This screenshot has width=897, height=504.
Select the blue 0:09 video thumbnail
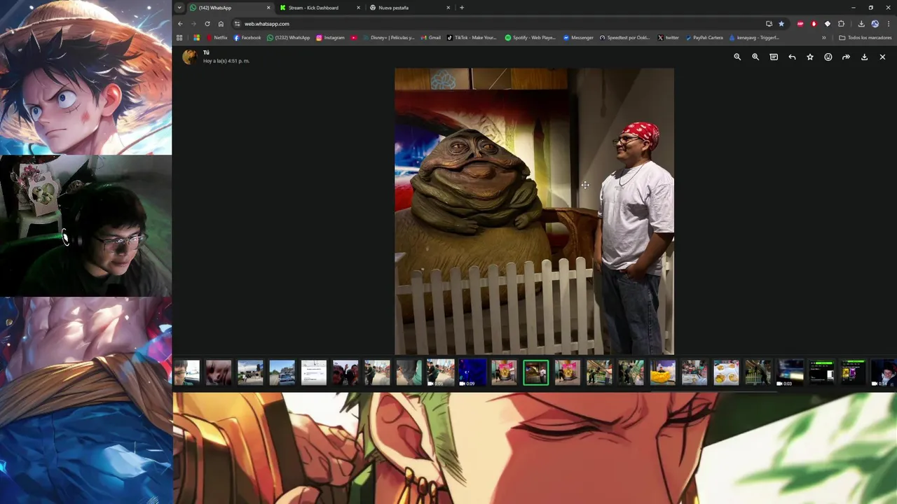pyautogui.click(x=472, y=372)
